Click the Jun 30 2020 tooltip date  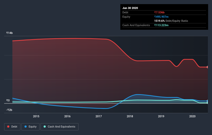click(130, 8)
